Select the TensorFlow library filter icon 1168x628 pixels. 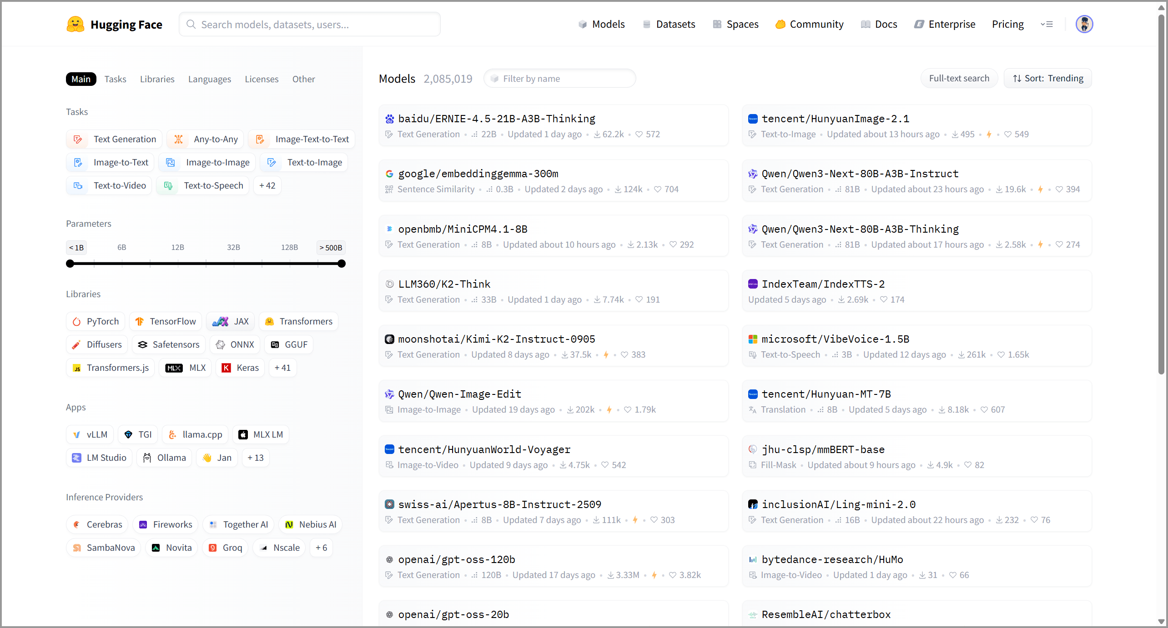tap(140, 322)
